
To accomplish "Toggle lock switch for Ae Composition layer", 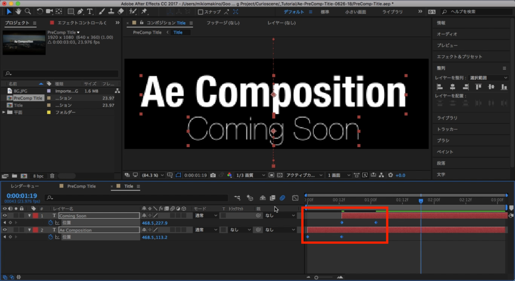I will (22, 230).
